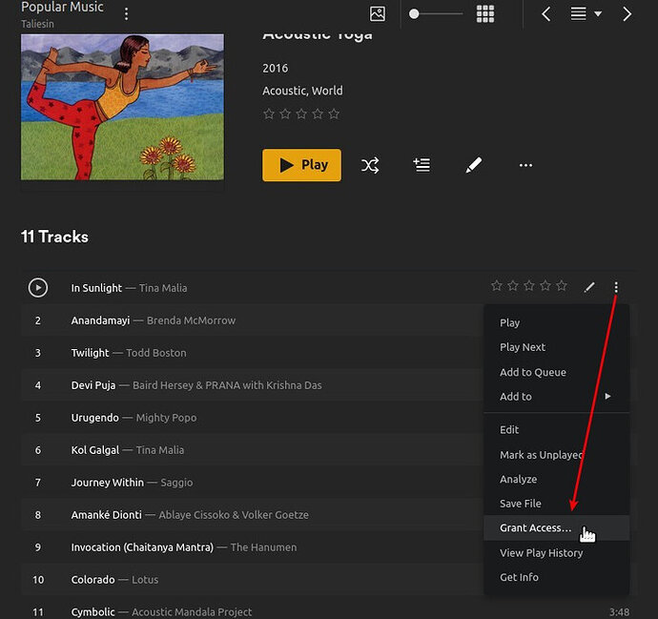Screen dimensions: 658x619
Task: Add album to queue icon
Action: pos(422,165)
